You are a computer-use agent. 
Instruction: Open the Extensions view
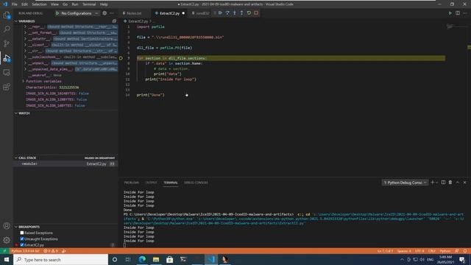coord(7,87)
